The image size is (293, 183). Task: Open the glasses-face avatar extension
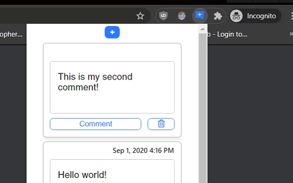(182, 16)
